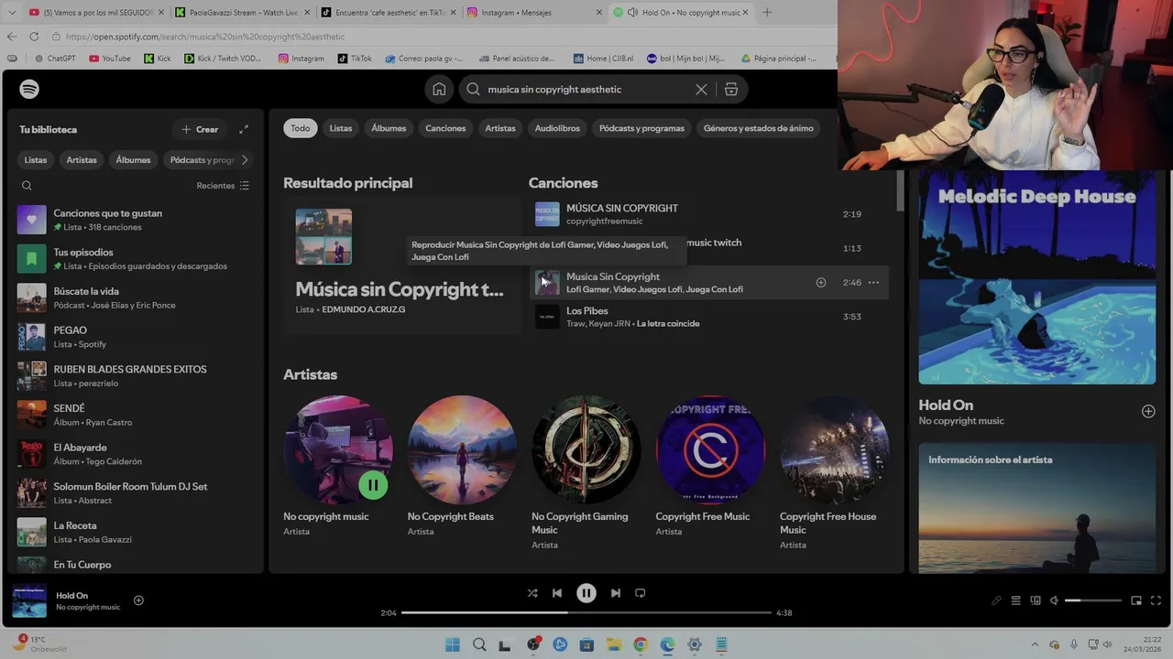The height and width of the screenshot is (659, 1173).
Task: Click the Chrome icon in taskbar
Action: click(x=641, y=645)
